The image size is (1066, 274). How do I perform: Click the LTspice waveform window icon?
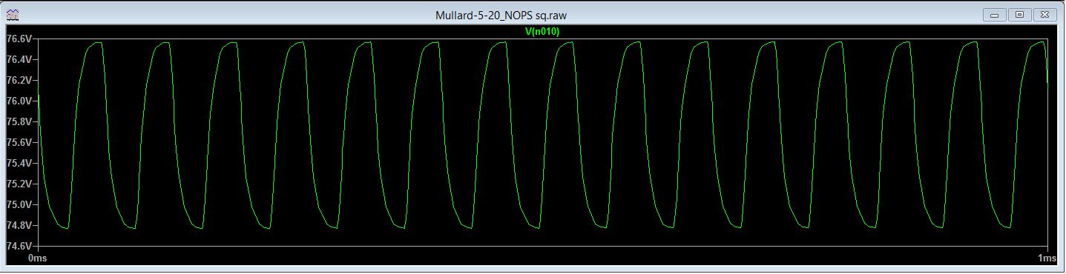point(13,15)
